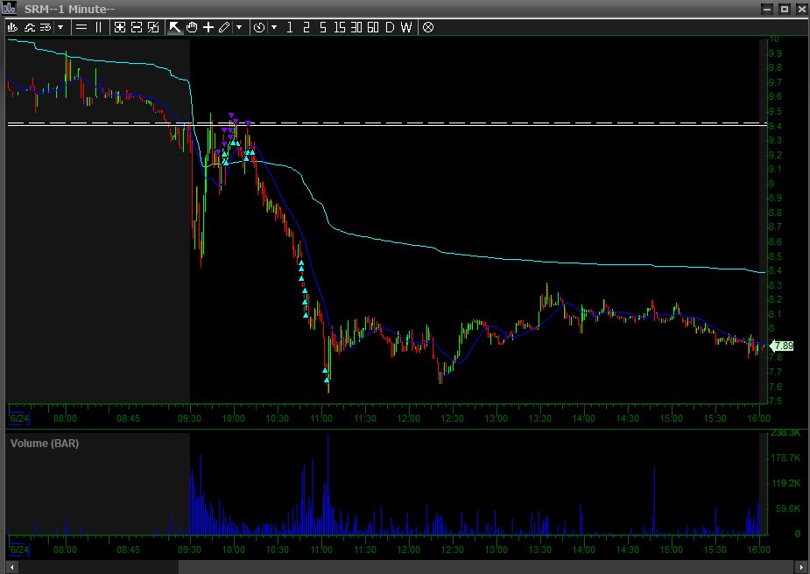Select the vertical line drawing tool
The image size is (810, 574).
(98, 27)
